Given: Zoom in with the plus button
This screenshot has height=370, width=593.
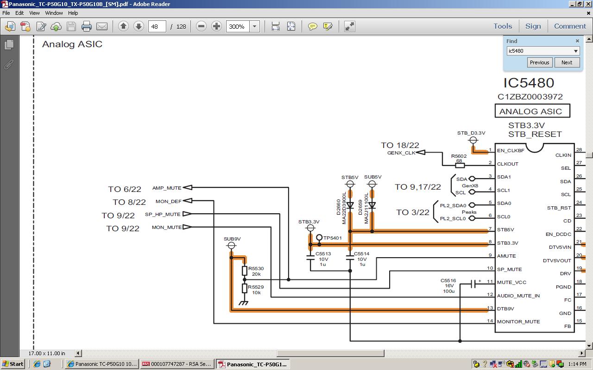Looking at the screenshot, I should tap(216, 26).
